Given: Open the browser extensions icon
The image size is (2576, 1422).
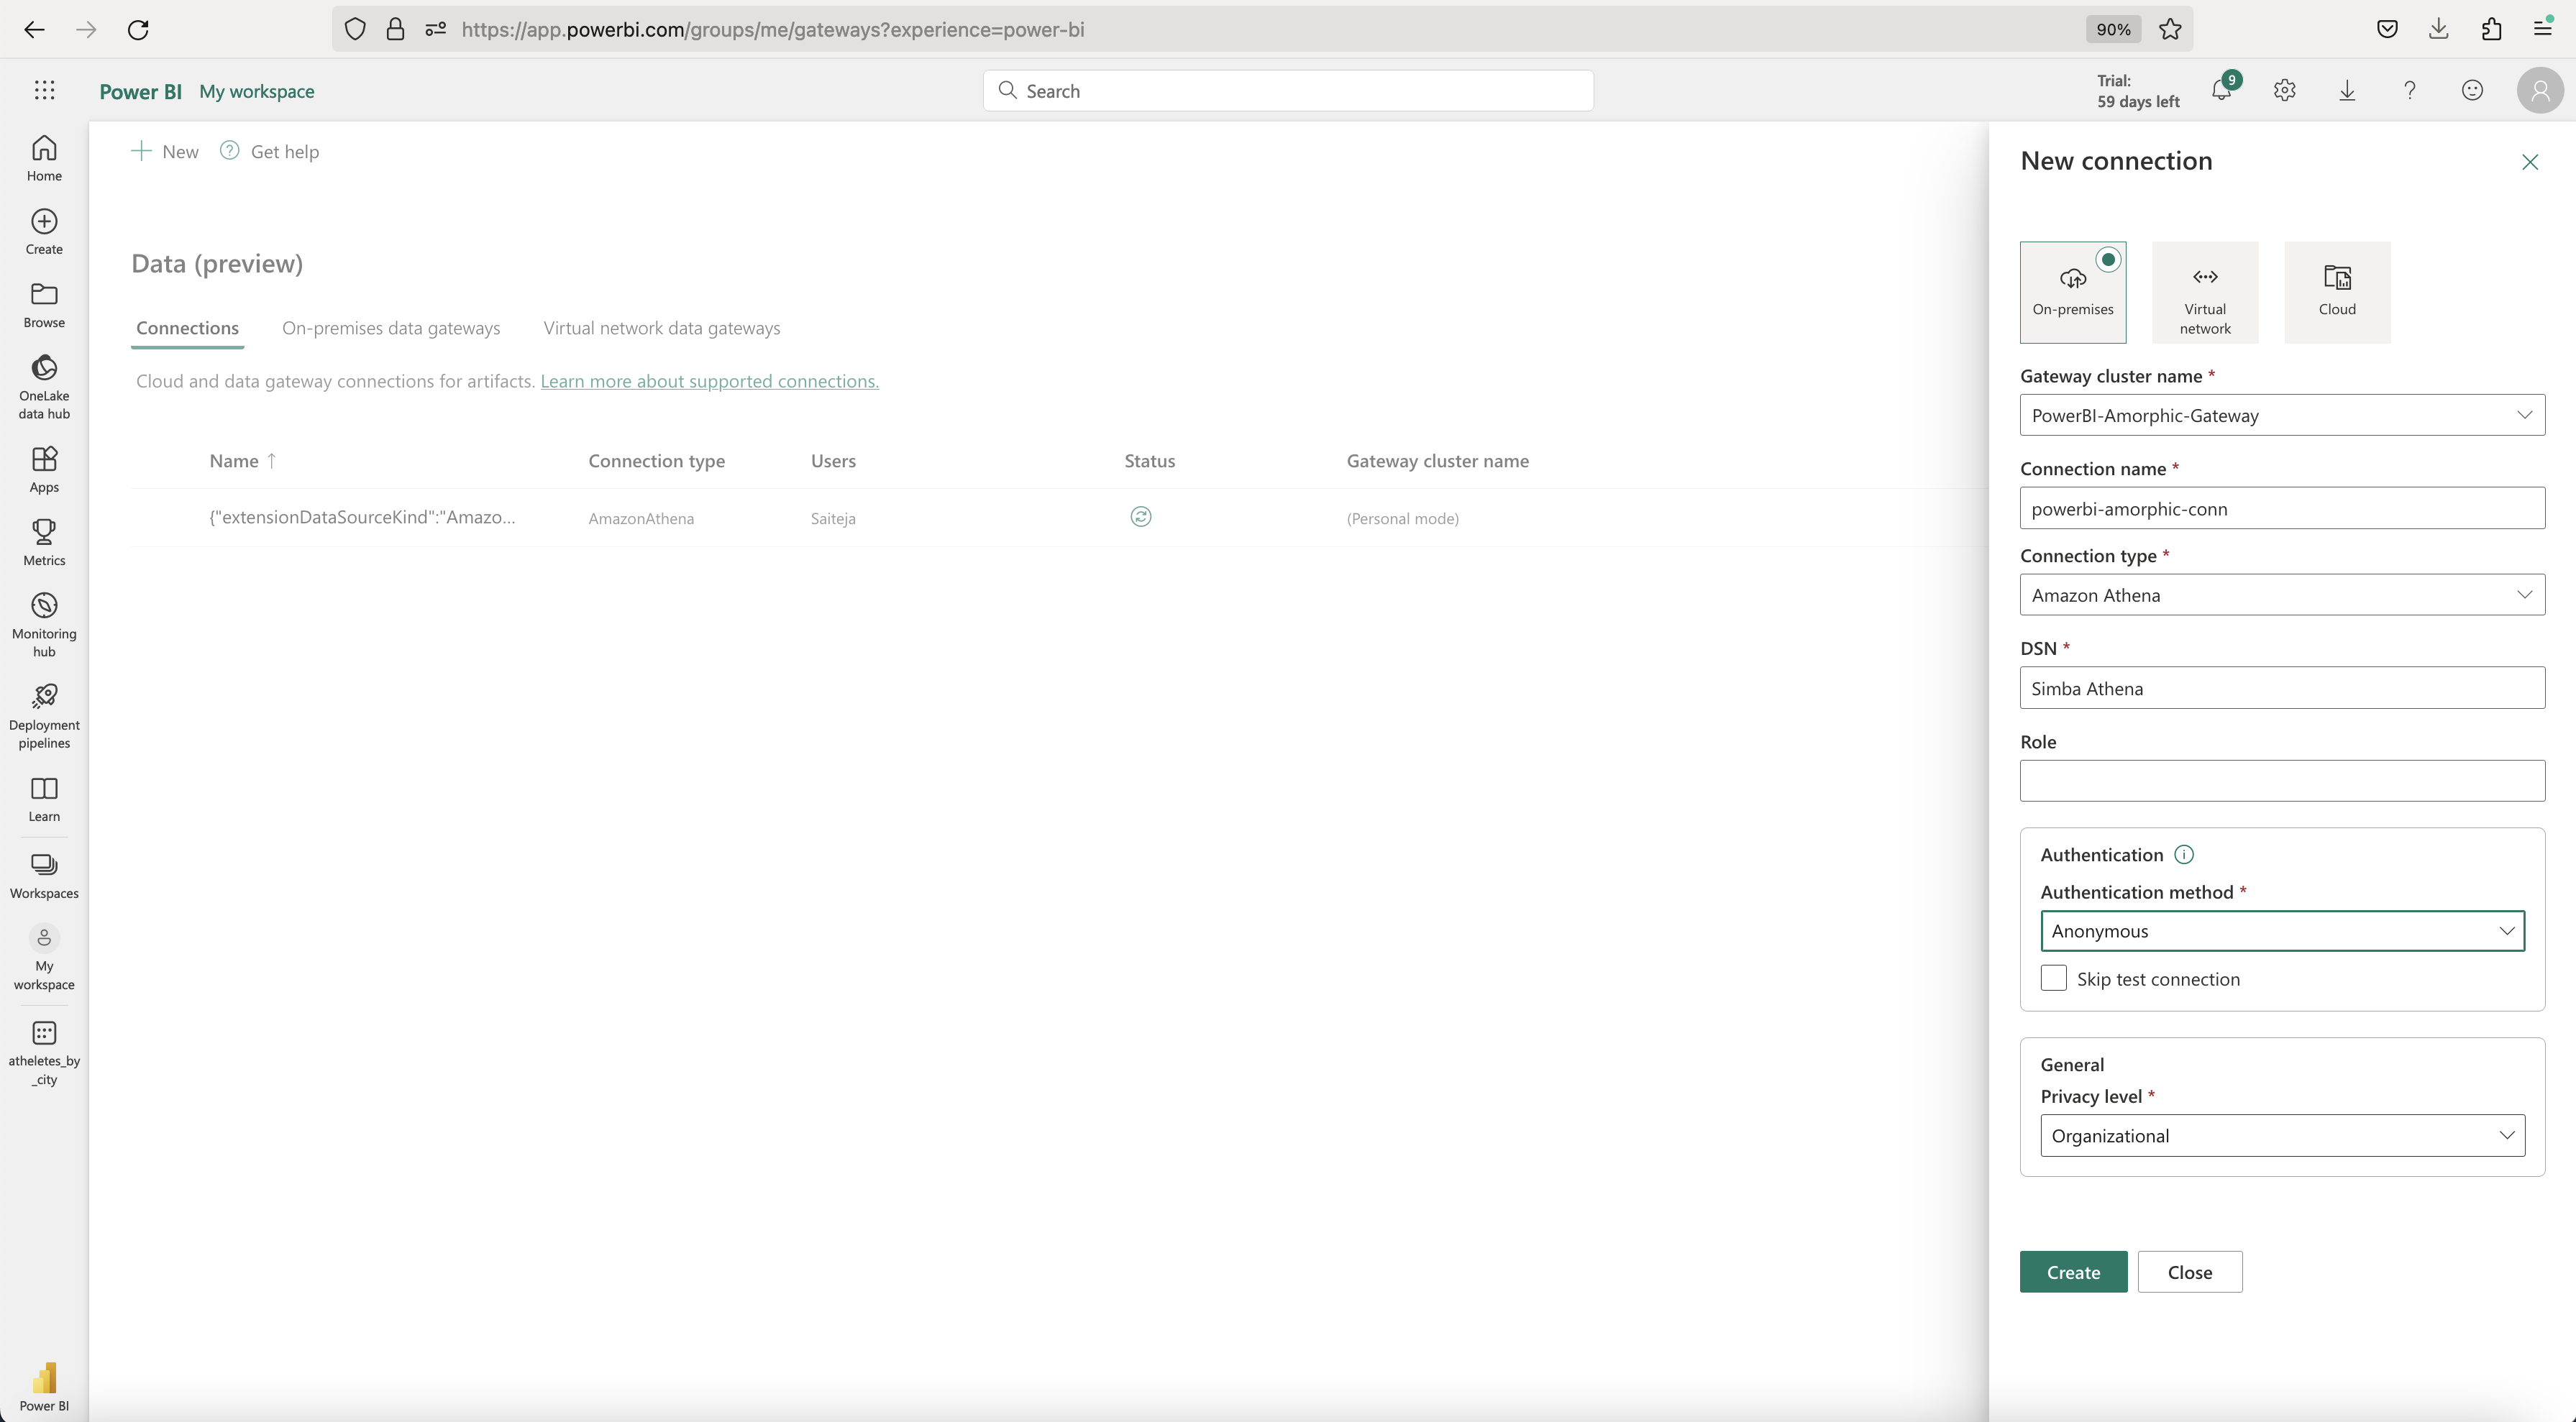Looking at the screenshot, I should tap(2491, 29).
